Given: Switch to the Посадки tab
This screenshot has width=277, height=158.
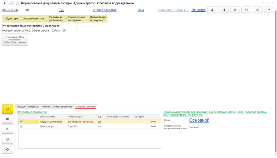Looking at the screenshot, I should pyautogui.click(x=21, y=107).
